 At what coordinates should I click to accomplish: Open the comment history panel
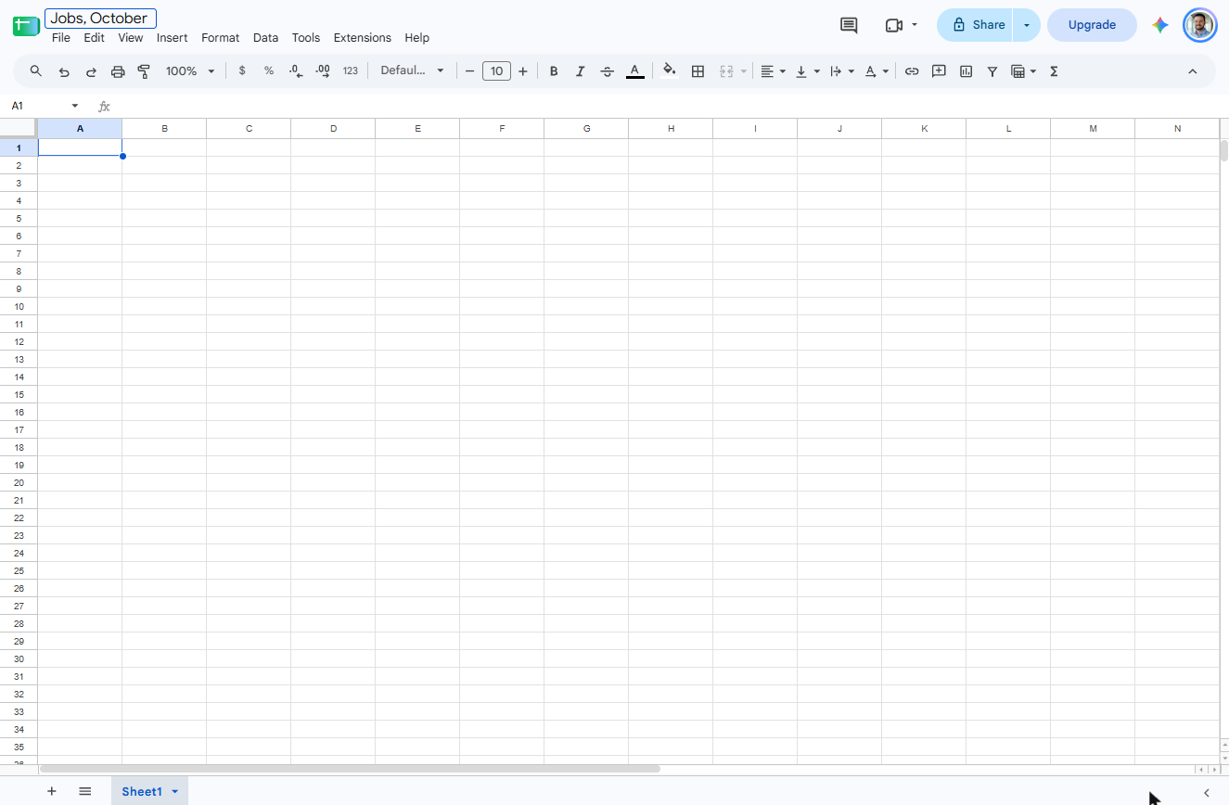point(849,25)
